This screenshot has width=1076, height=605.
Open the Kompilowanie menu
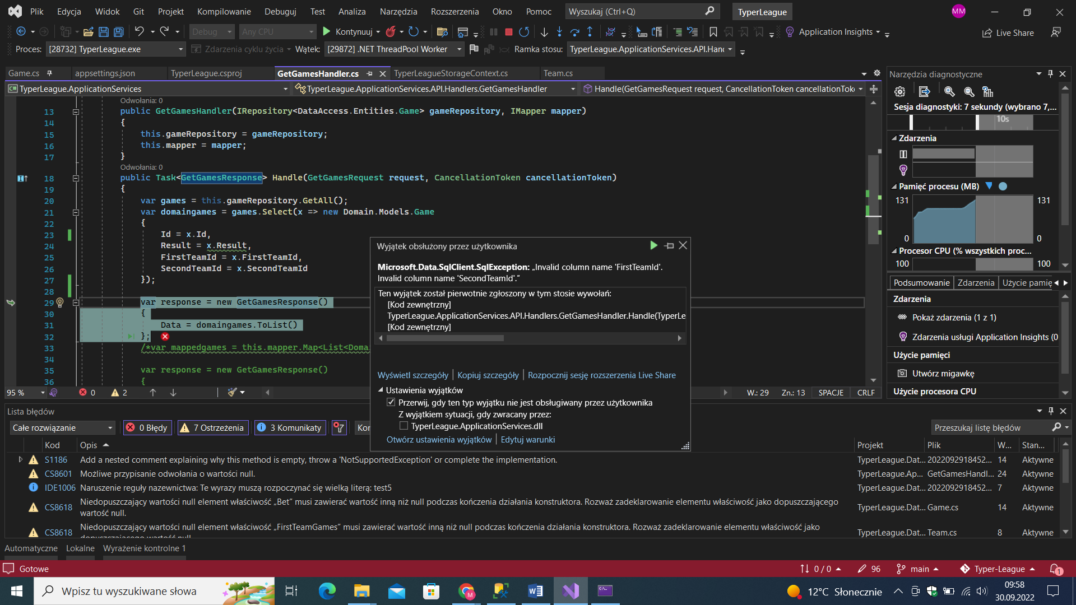[x=224, y=11]
